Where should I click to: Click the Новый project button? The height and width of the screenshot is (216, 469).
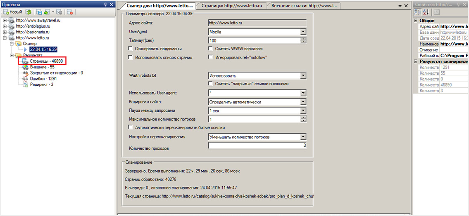coord(13,12)
